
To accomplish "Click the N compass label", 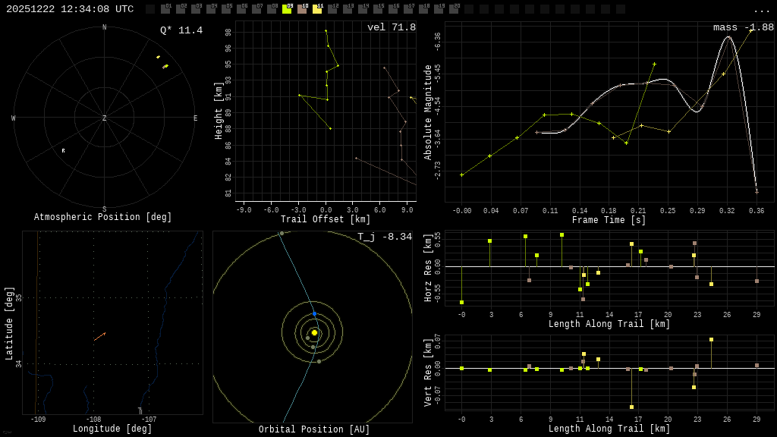I will tap(104, 27).
